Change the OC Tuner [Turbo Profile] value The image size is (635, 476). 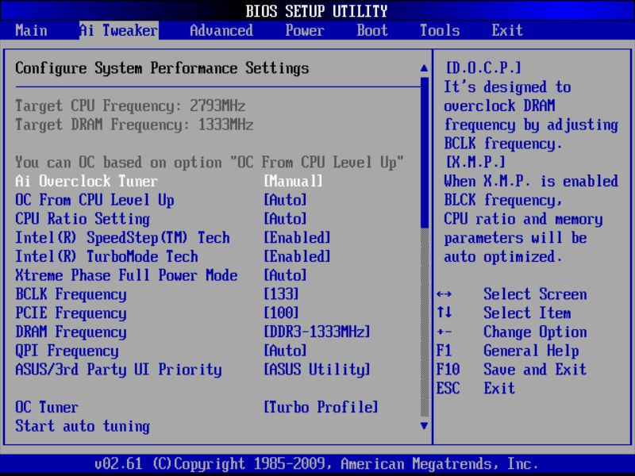pos(321,407)
